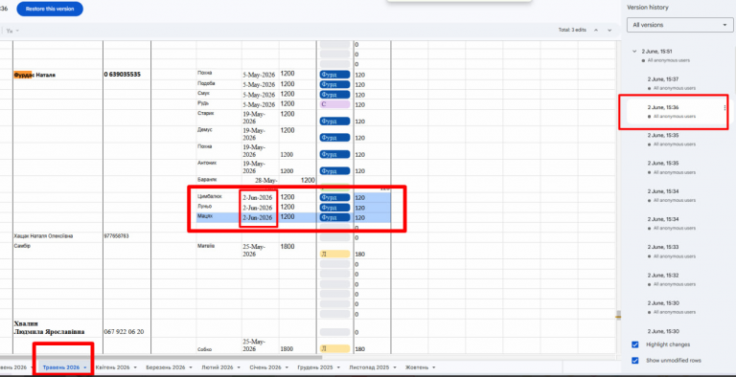Click the Фурд chip in the Подоба row

click(x=335, y=84)
